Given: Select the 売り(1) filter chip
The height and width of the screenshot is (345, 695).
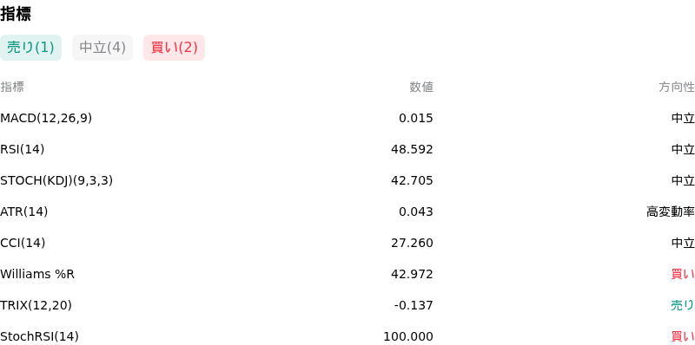Looking at the screenshot, I should (x=30, y=48).
